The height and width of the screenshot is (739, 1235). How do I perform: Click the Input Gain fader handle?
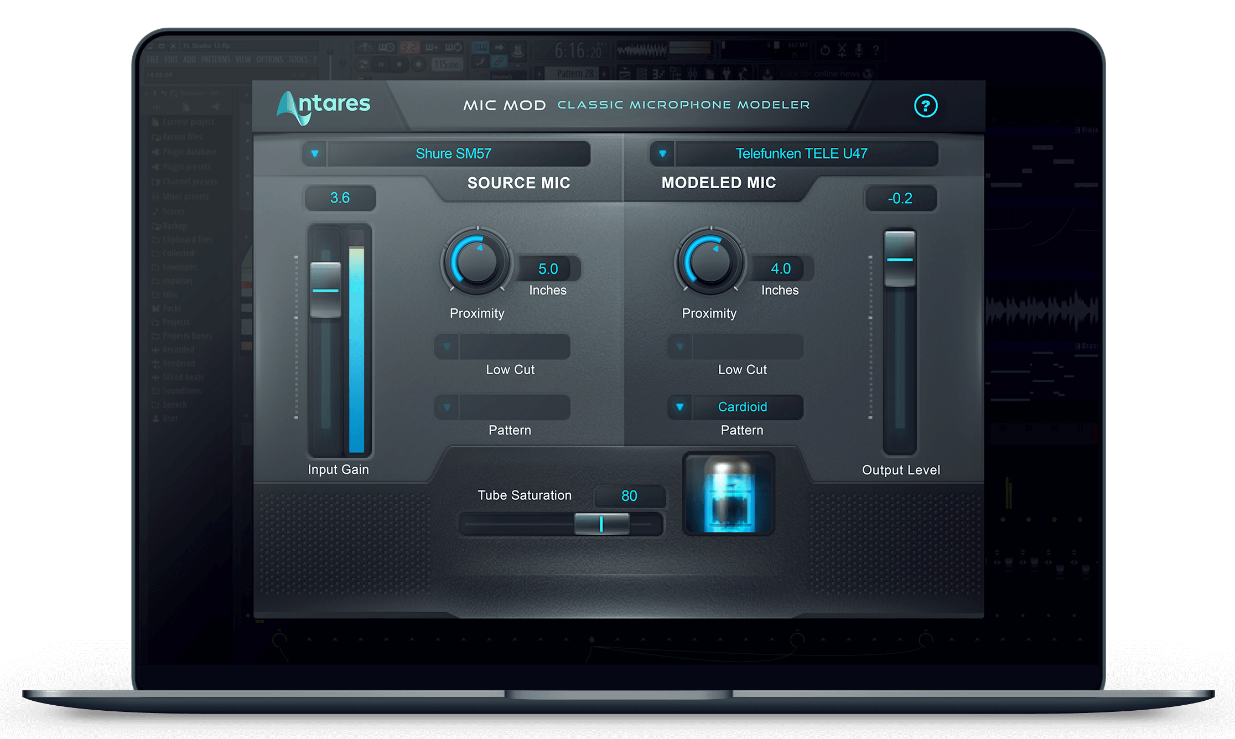coord(325,290)
